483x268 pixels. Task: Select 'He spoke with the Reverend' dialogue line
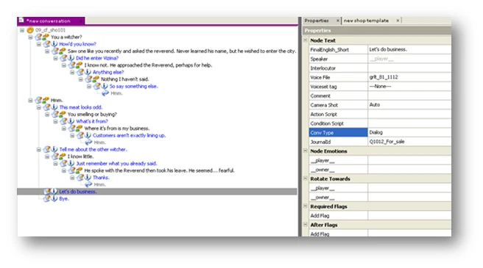[159, 170]
